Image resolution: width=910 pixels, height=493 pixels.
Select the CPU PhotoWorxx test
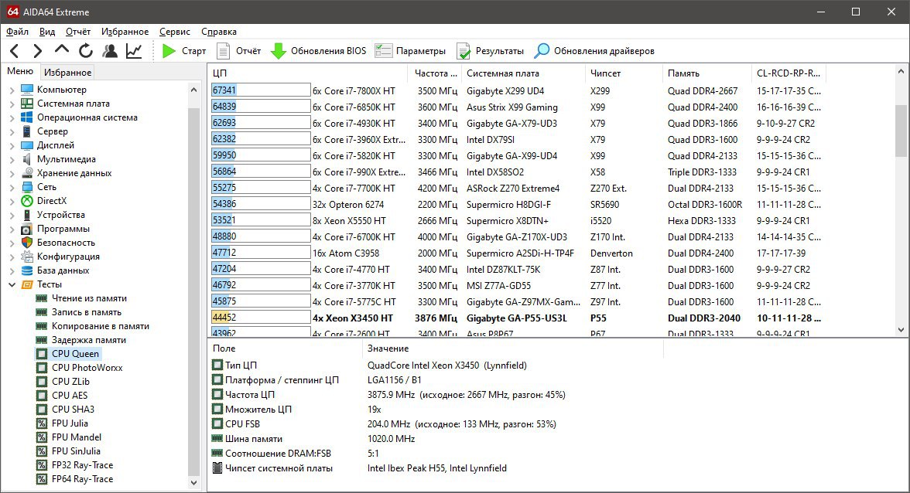pyautogui.click(x=87, y=368)
